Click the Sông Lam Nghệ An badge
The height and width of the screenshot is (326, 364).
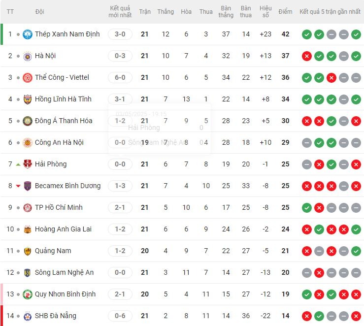coord(28,273)
